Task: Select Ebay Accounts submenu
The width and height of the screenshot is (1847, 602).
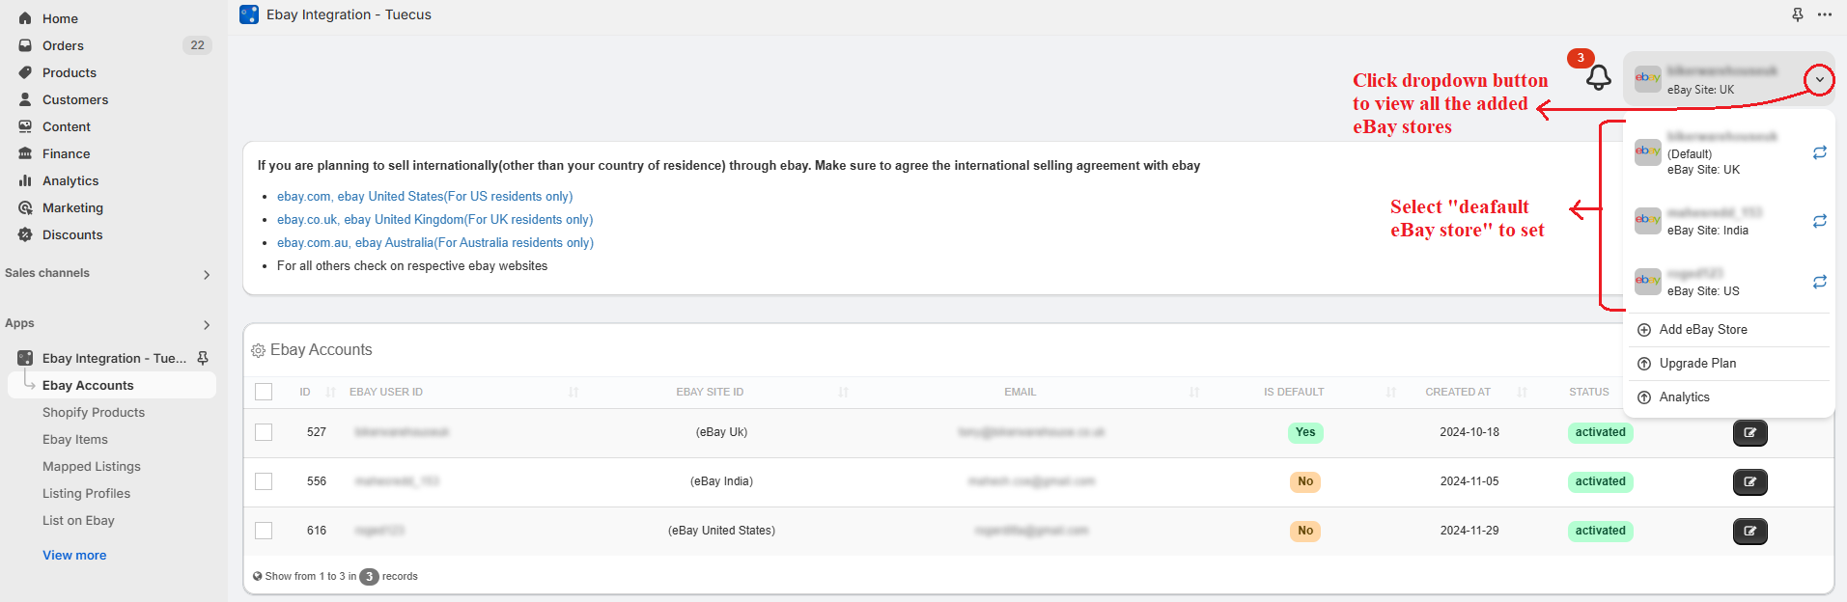Action: pos(88,385)
